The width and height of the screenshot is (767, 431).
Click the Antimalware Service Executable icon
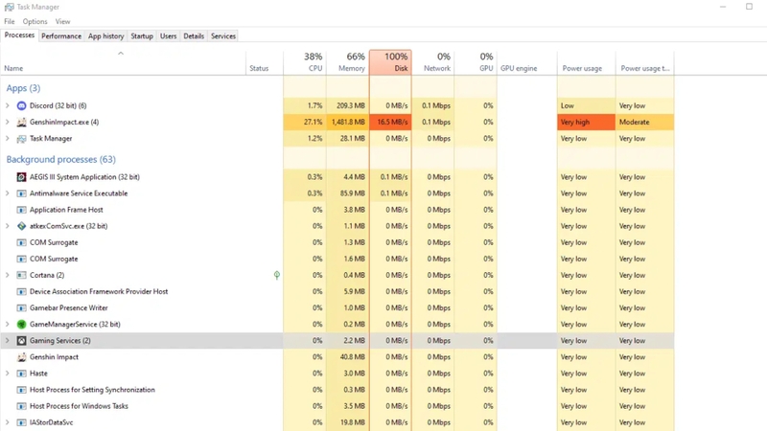pyautogui.click(x=21, y=193)
